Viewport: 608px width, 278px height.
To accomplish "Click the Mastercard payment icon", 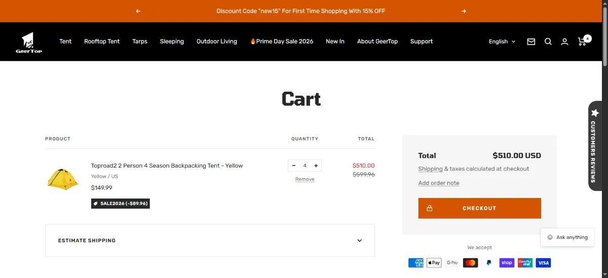I will coord(471,263).
